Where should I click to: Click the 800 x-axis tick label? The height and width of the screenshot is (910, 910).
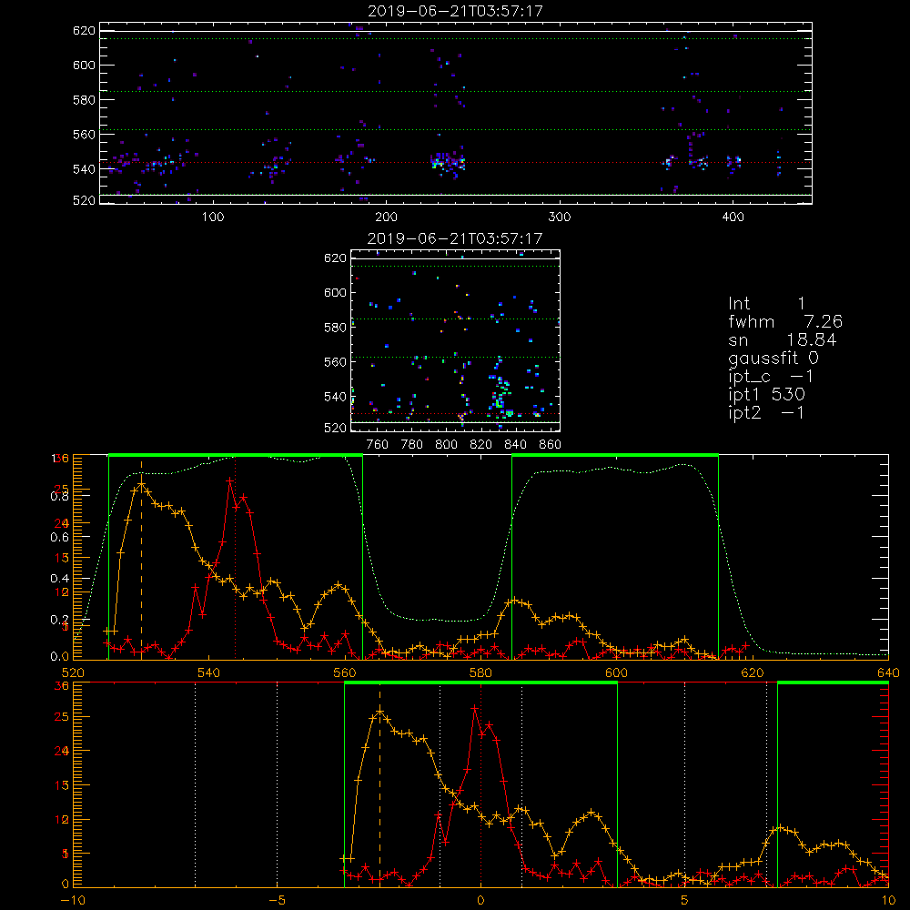point(446,445)
